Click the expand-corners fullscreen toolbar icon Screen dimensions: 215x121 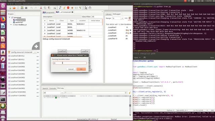click(x=76, y=8)
